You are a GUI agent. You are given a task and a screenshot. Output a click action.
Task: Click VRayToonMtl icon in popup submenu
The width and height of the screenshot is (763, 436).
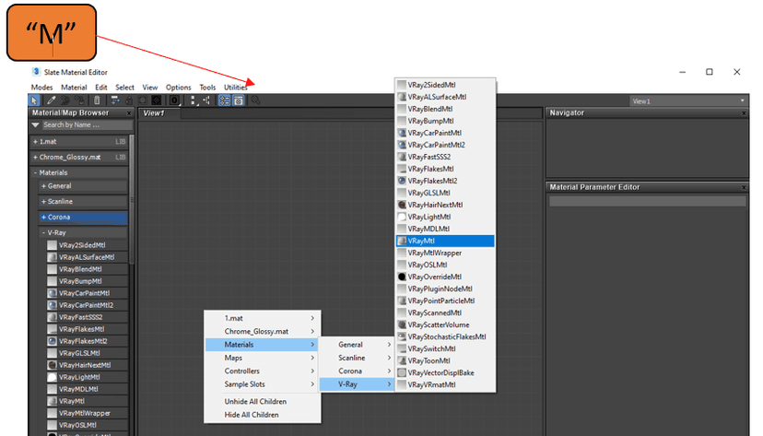tap(402, 360)
